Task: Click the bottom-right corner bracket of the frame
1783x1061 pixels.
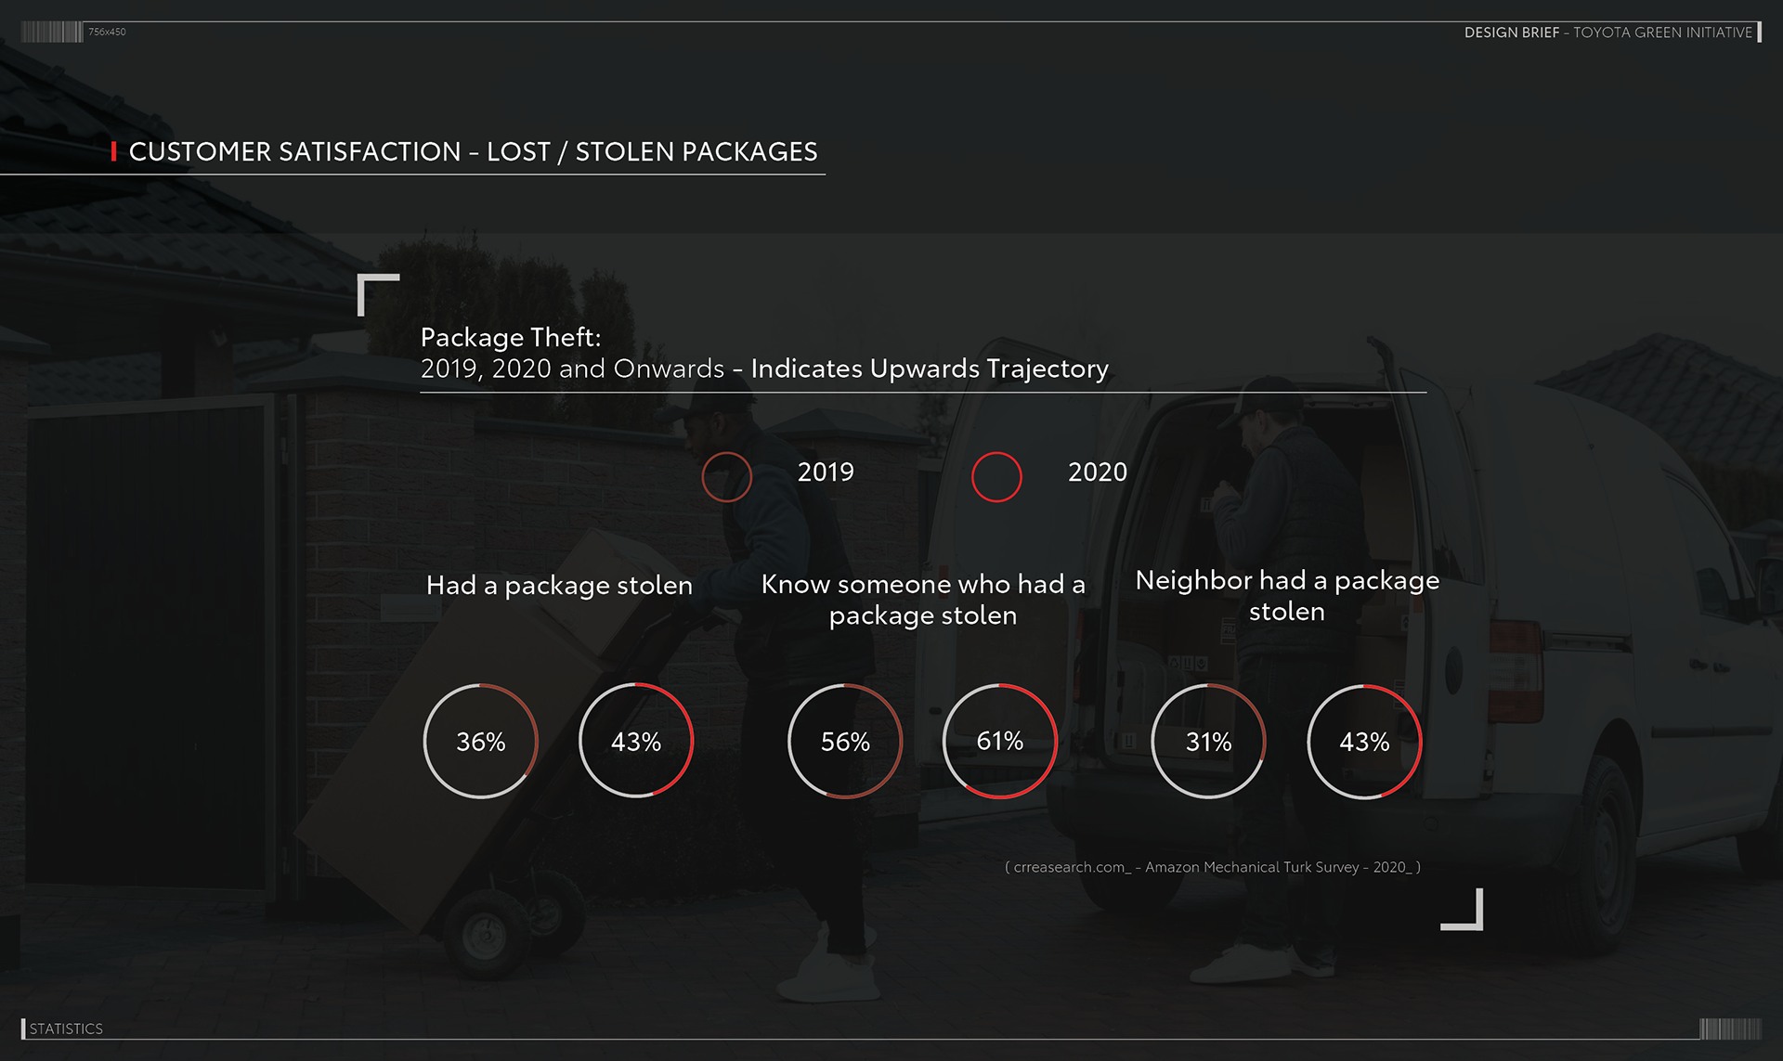Action: (x=1464, y=910)
